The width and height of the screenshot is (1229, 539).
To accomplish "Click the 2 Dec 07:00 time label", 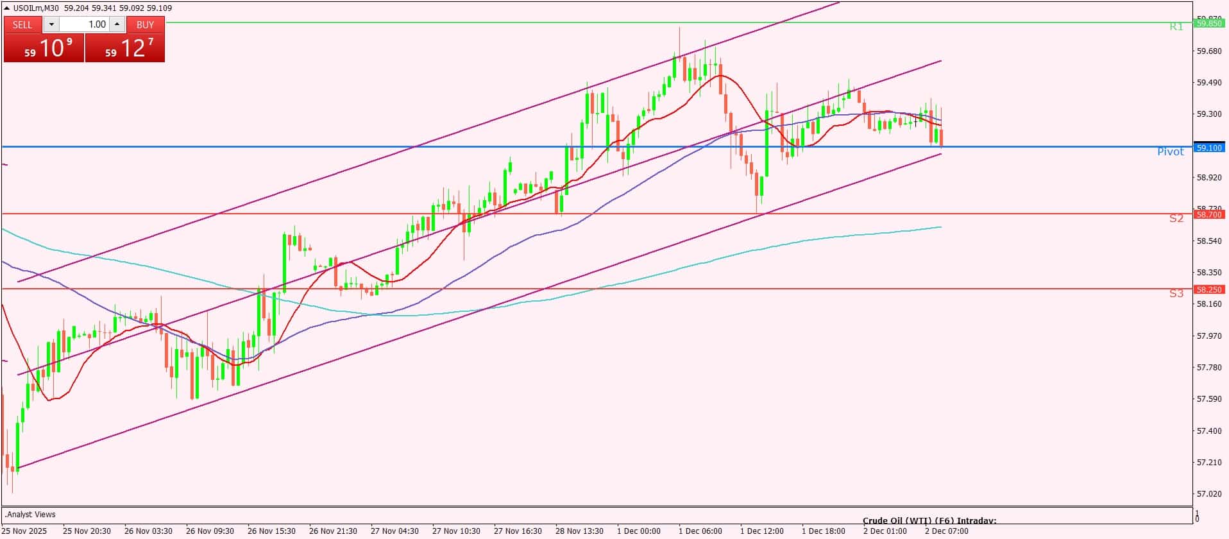I will coord(947,531).
